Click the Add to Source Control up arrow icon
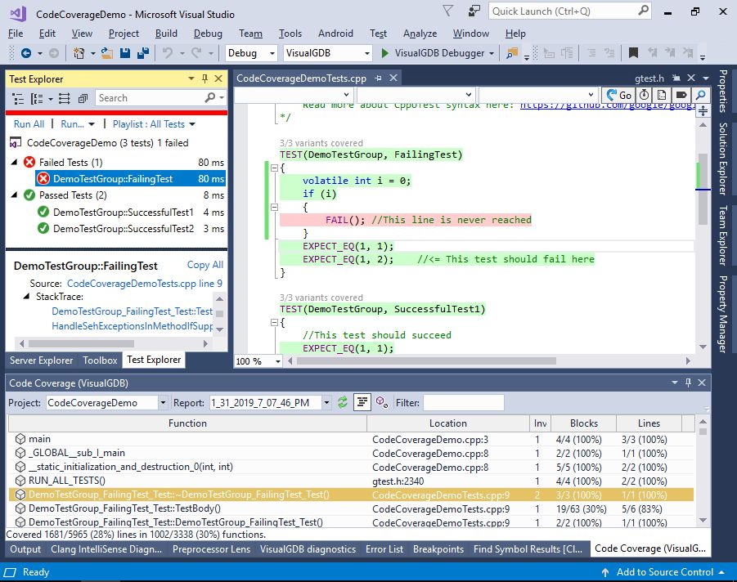737x582 pixels. click(605, 572)
